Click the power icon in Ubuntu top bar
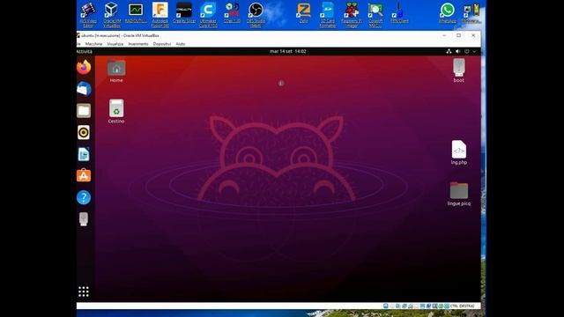The height and width of the screenshot is (317, 564). [467, 51]
